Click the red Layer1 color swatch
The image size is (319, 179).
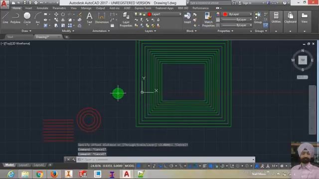tap(150, 14)
